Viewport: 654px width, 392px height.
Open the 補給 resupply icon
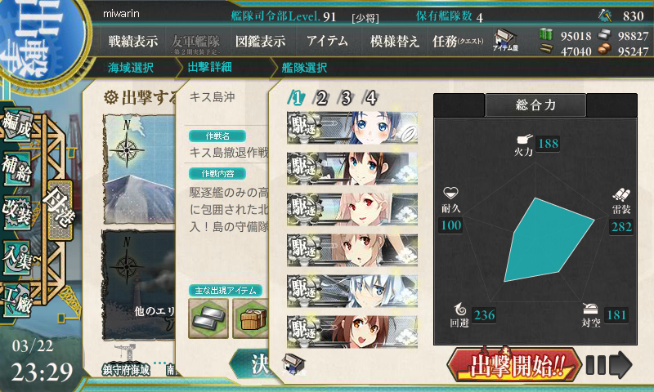pyautogui.click(x=17, y=168)
